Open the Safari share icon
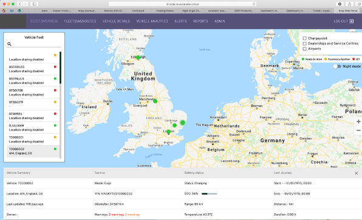The width and height of the screenshot is (362, 220). [x=349, y=4]
